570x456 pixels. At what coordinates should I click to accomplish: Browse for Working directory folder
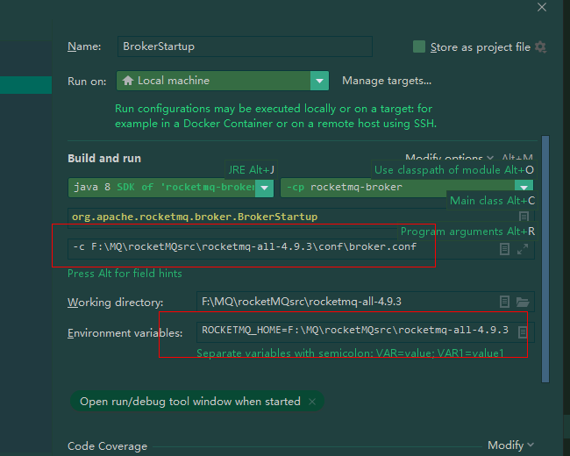coord(524,303)
